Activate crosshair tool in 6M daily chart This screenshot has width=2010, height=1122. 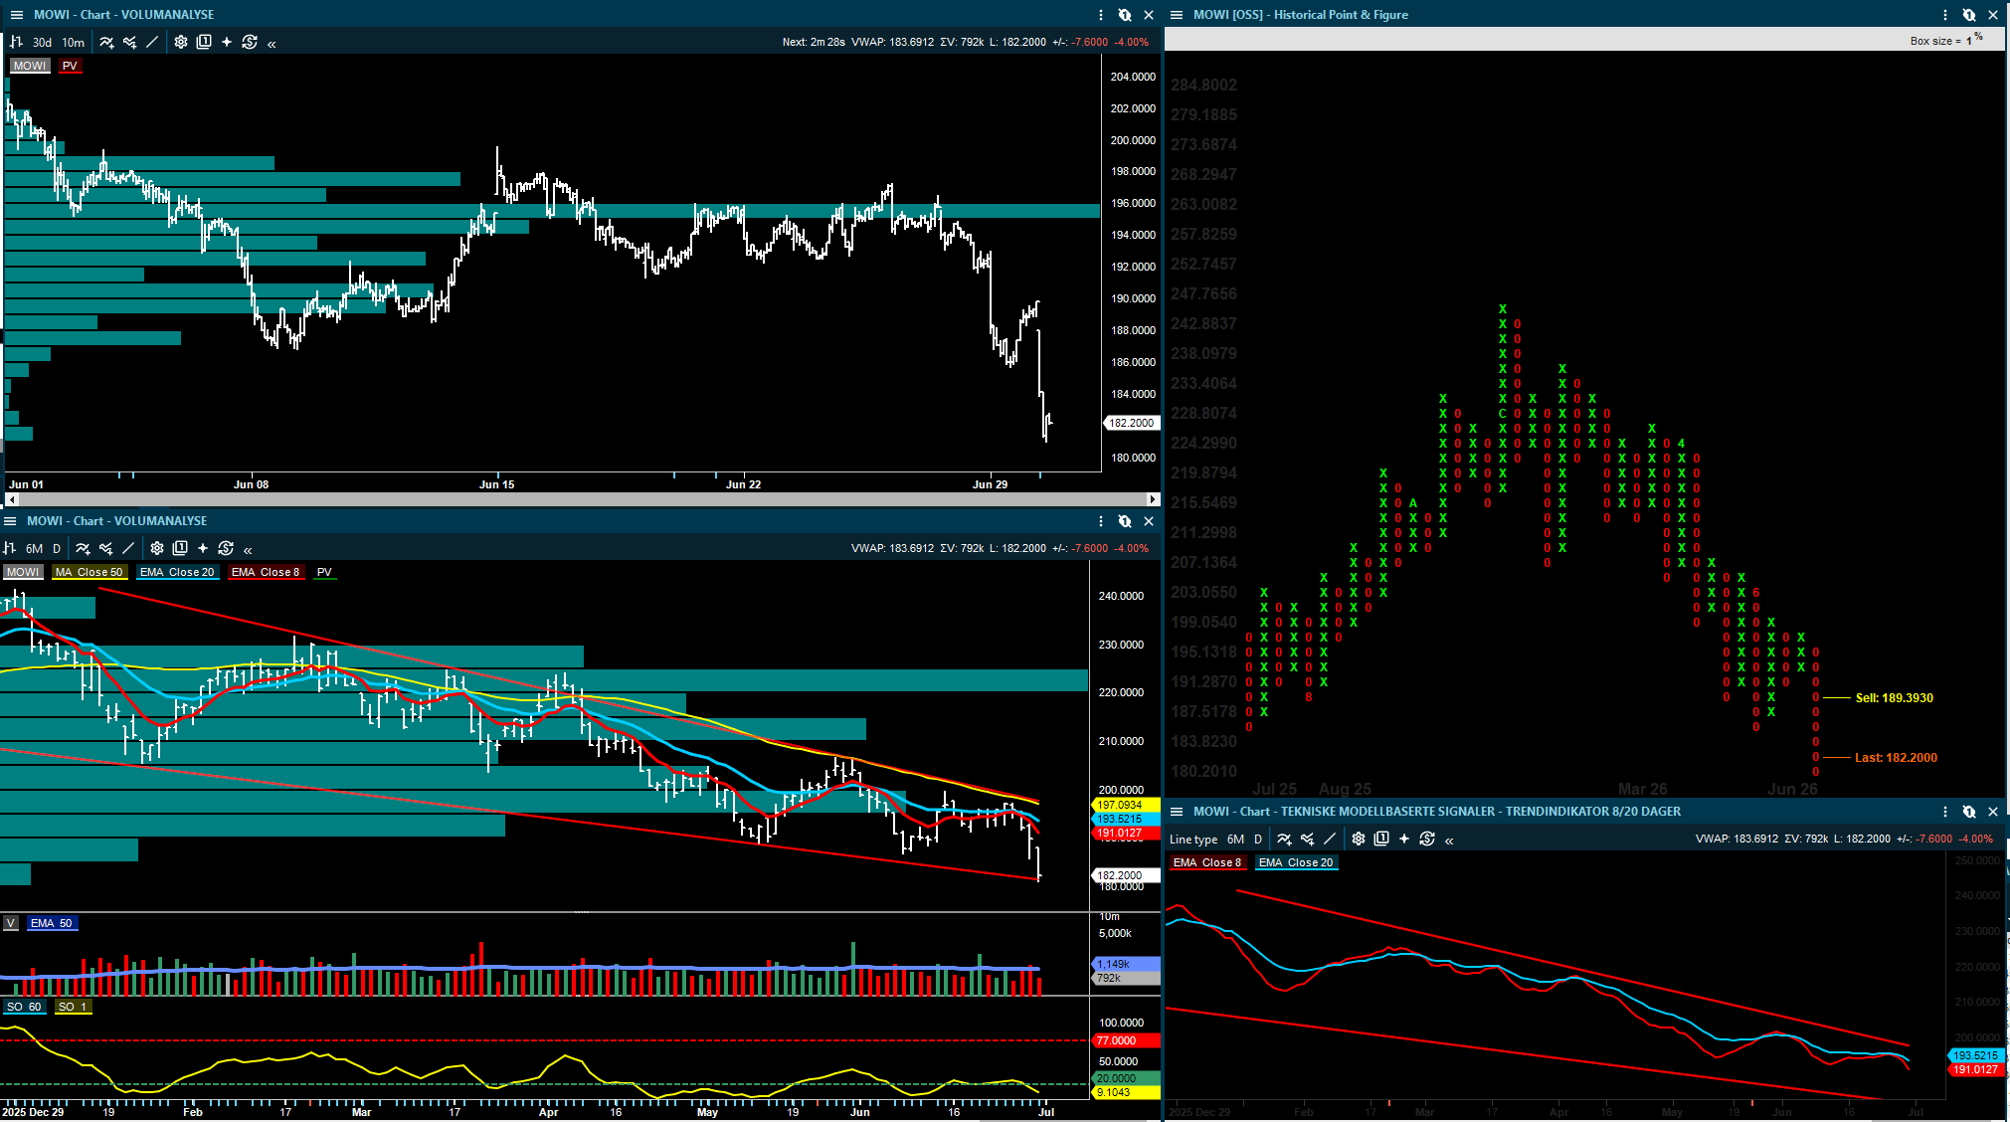tap(203, 548)
